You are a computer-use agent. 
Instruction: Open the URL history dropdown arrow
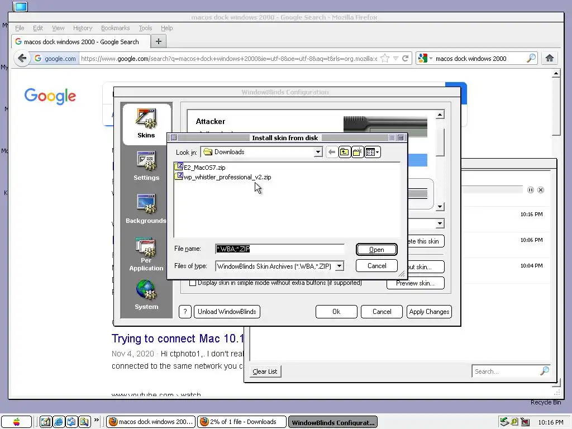click(395, 58)
